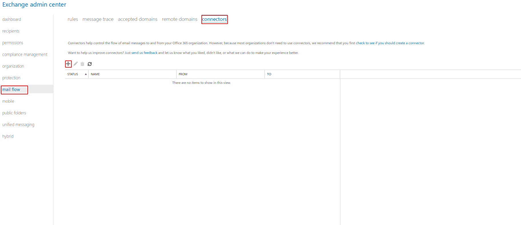Go to public folders section
The width and height of the screenshot is (521, 225).
click(14, 113)
